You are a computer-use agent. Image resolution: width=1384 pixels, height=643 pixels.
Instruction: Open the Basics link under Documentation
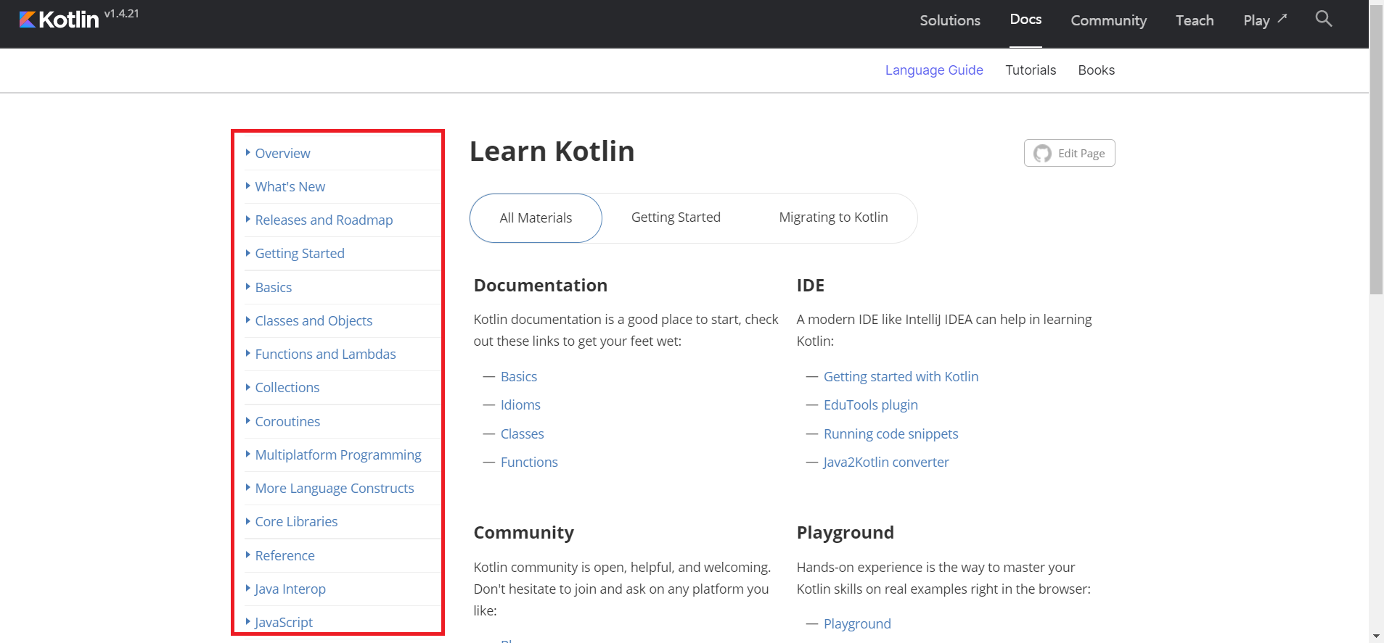point(519,376)
